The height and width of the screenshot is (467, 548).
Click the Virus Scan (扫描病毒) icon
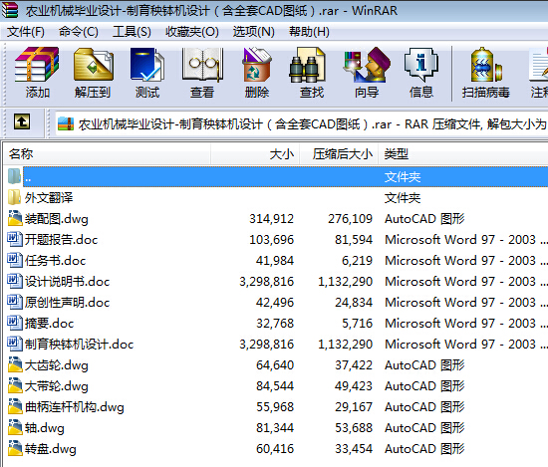coord(486,66)
